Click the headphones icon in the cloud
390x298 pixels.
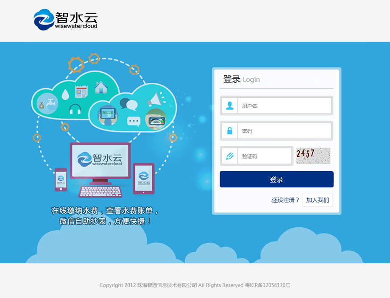point(75,109)
